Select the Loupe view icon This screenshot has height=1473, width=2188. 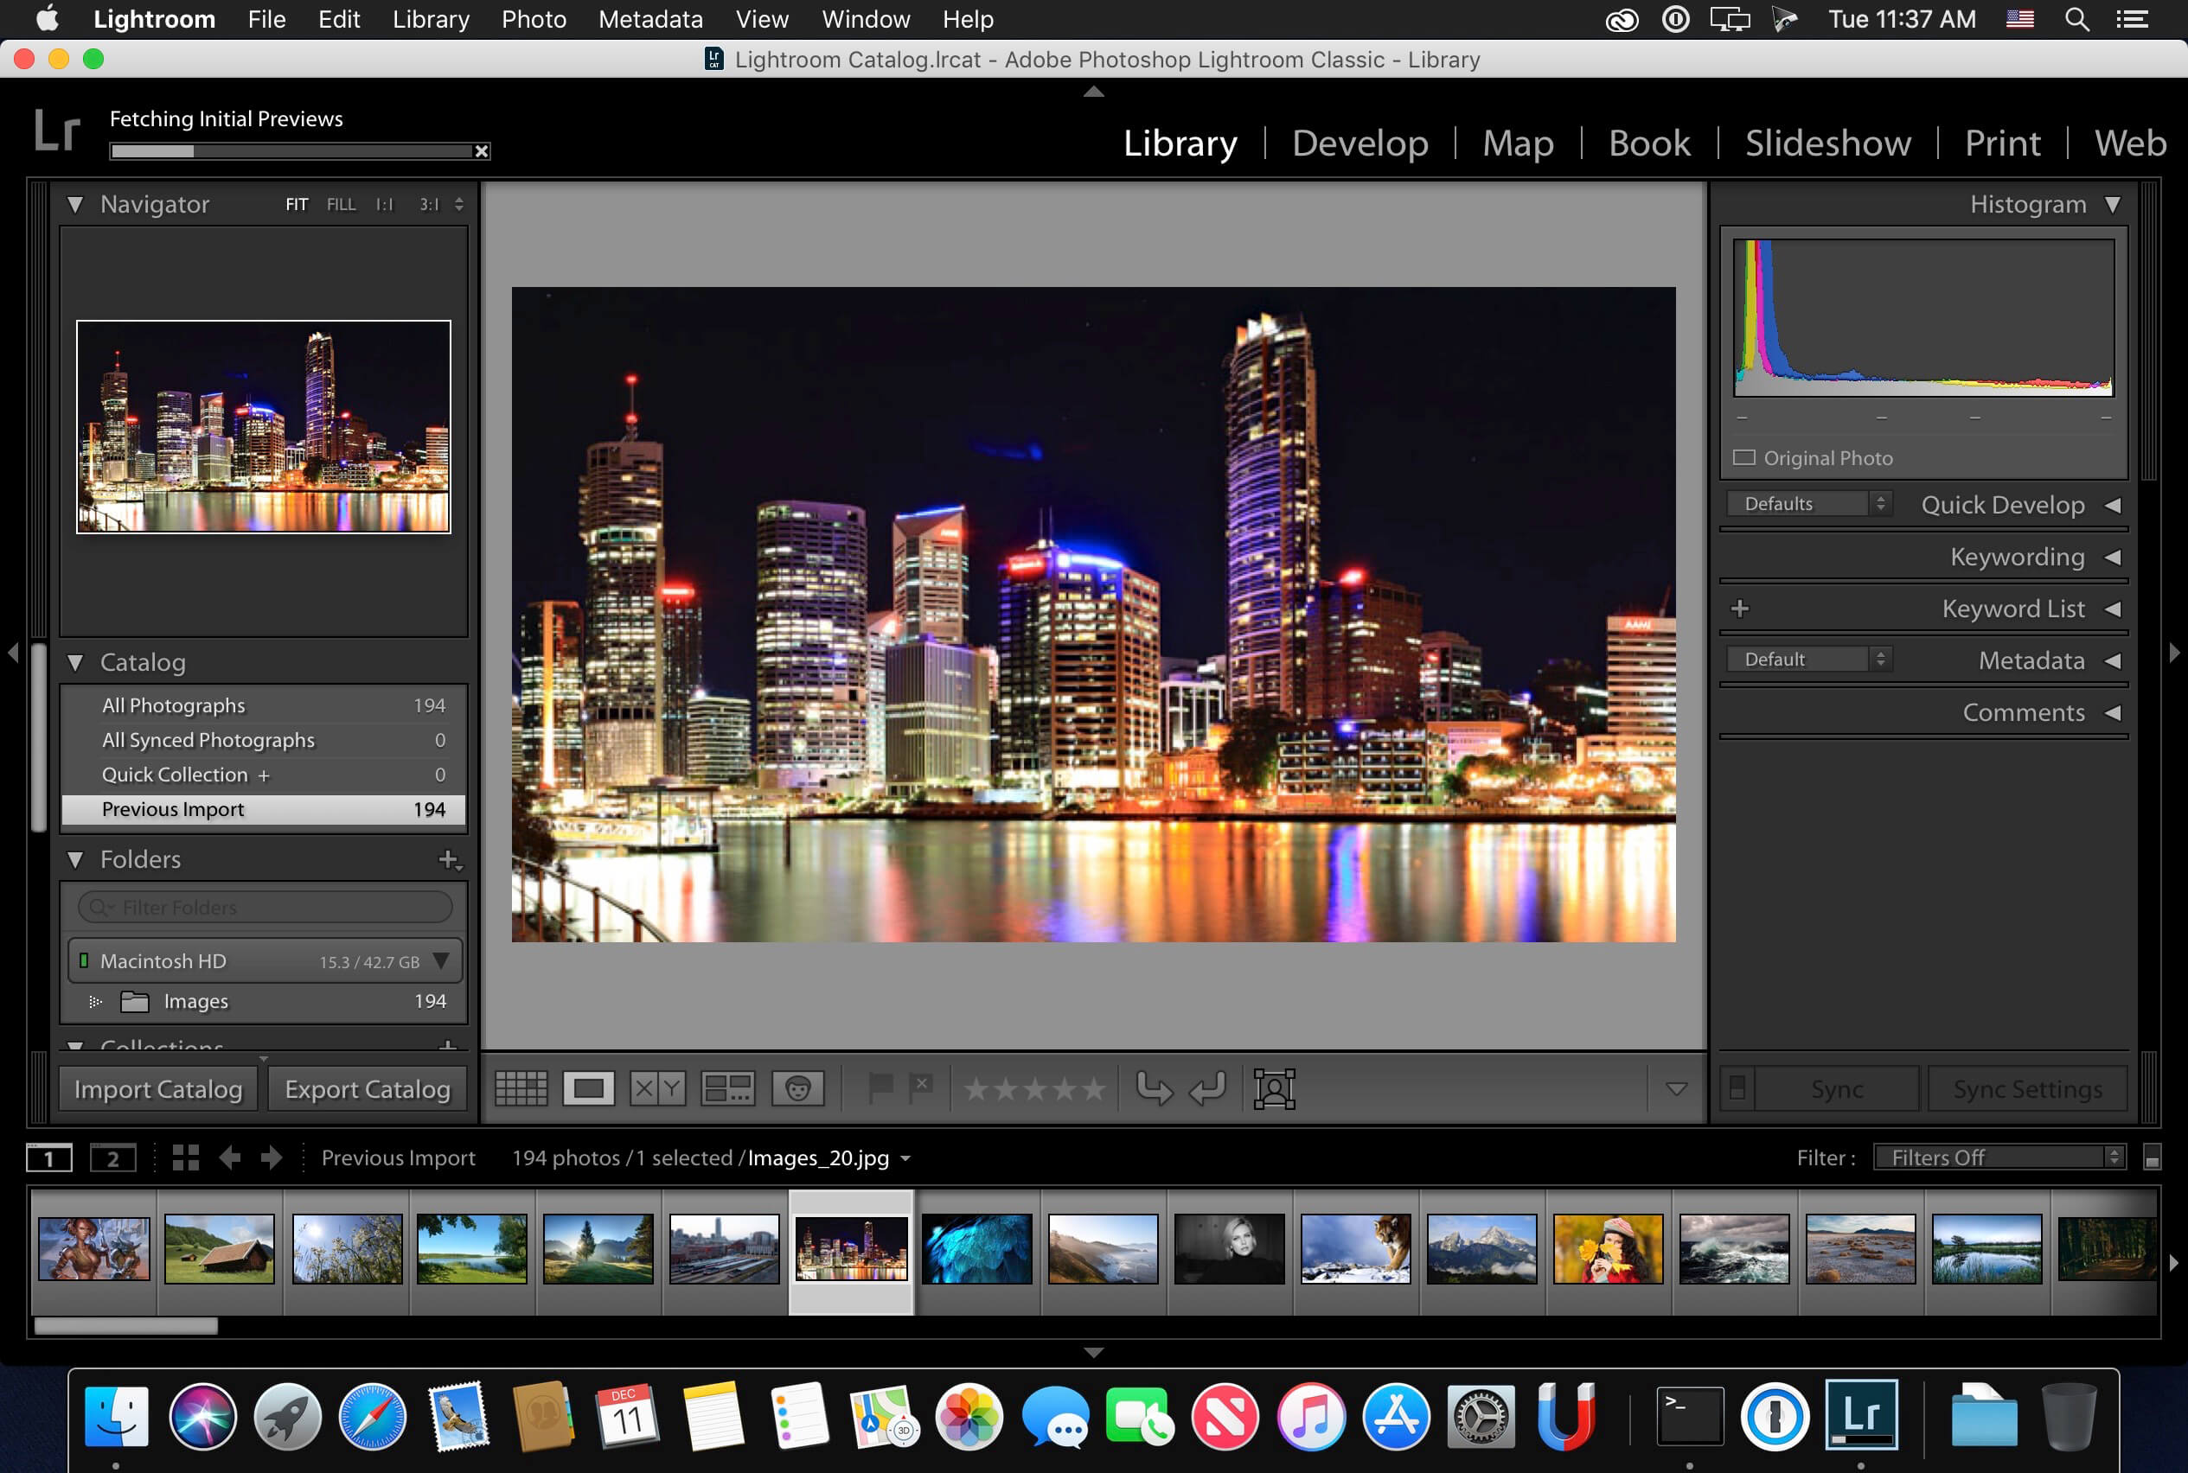[x=588, y=1087]
